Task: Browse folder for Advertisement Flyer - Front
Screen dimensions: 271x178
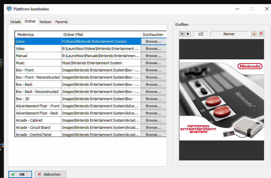Action: (153, 106)
